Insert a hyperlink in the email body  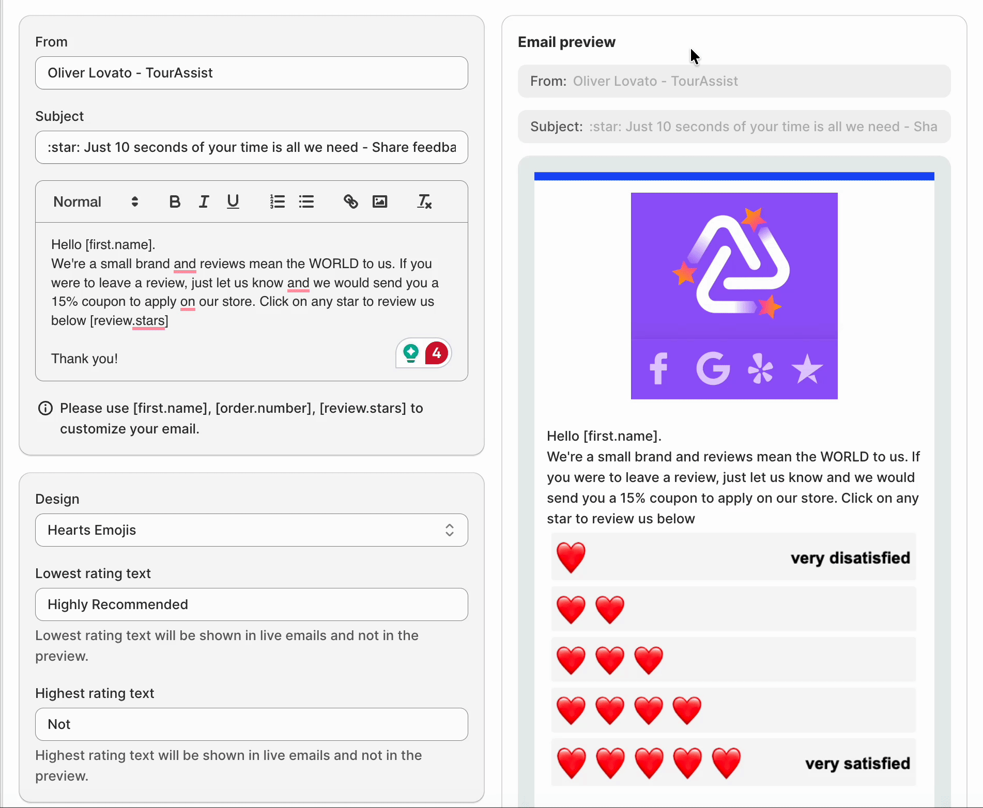351,201
